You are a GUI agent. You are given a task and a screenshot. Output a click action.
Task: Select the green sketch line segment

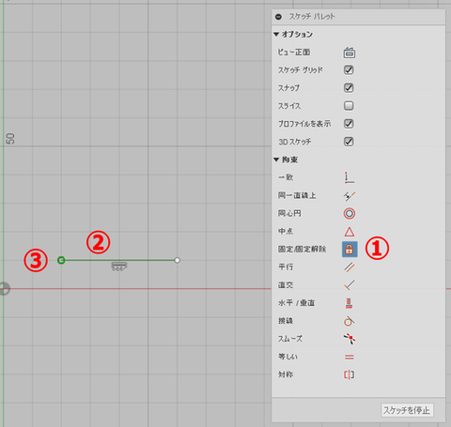119,260
